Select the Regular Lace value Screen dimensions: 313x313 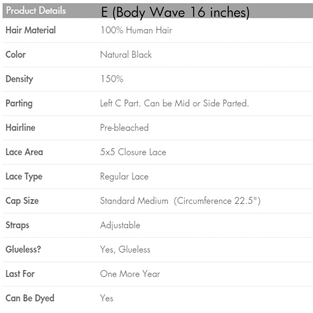pos(124,177)
